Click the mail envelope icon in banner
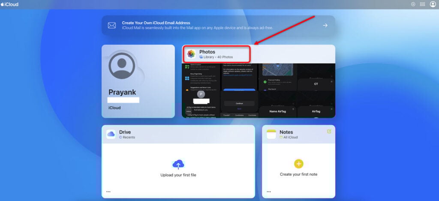 point(111,25)
